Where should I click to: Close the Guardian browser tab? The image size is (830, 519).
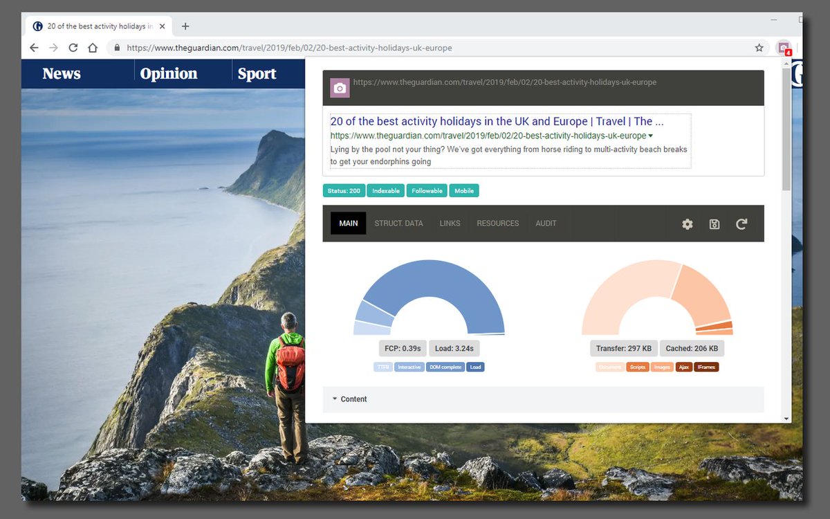pos(163,26)
